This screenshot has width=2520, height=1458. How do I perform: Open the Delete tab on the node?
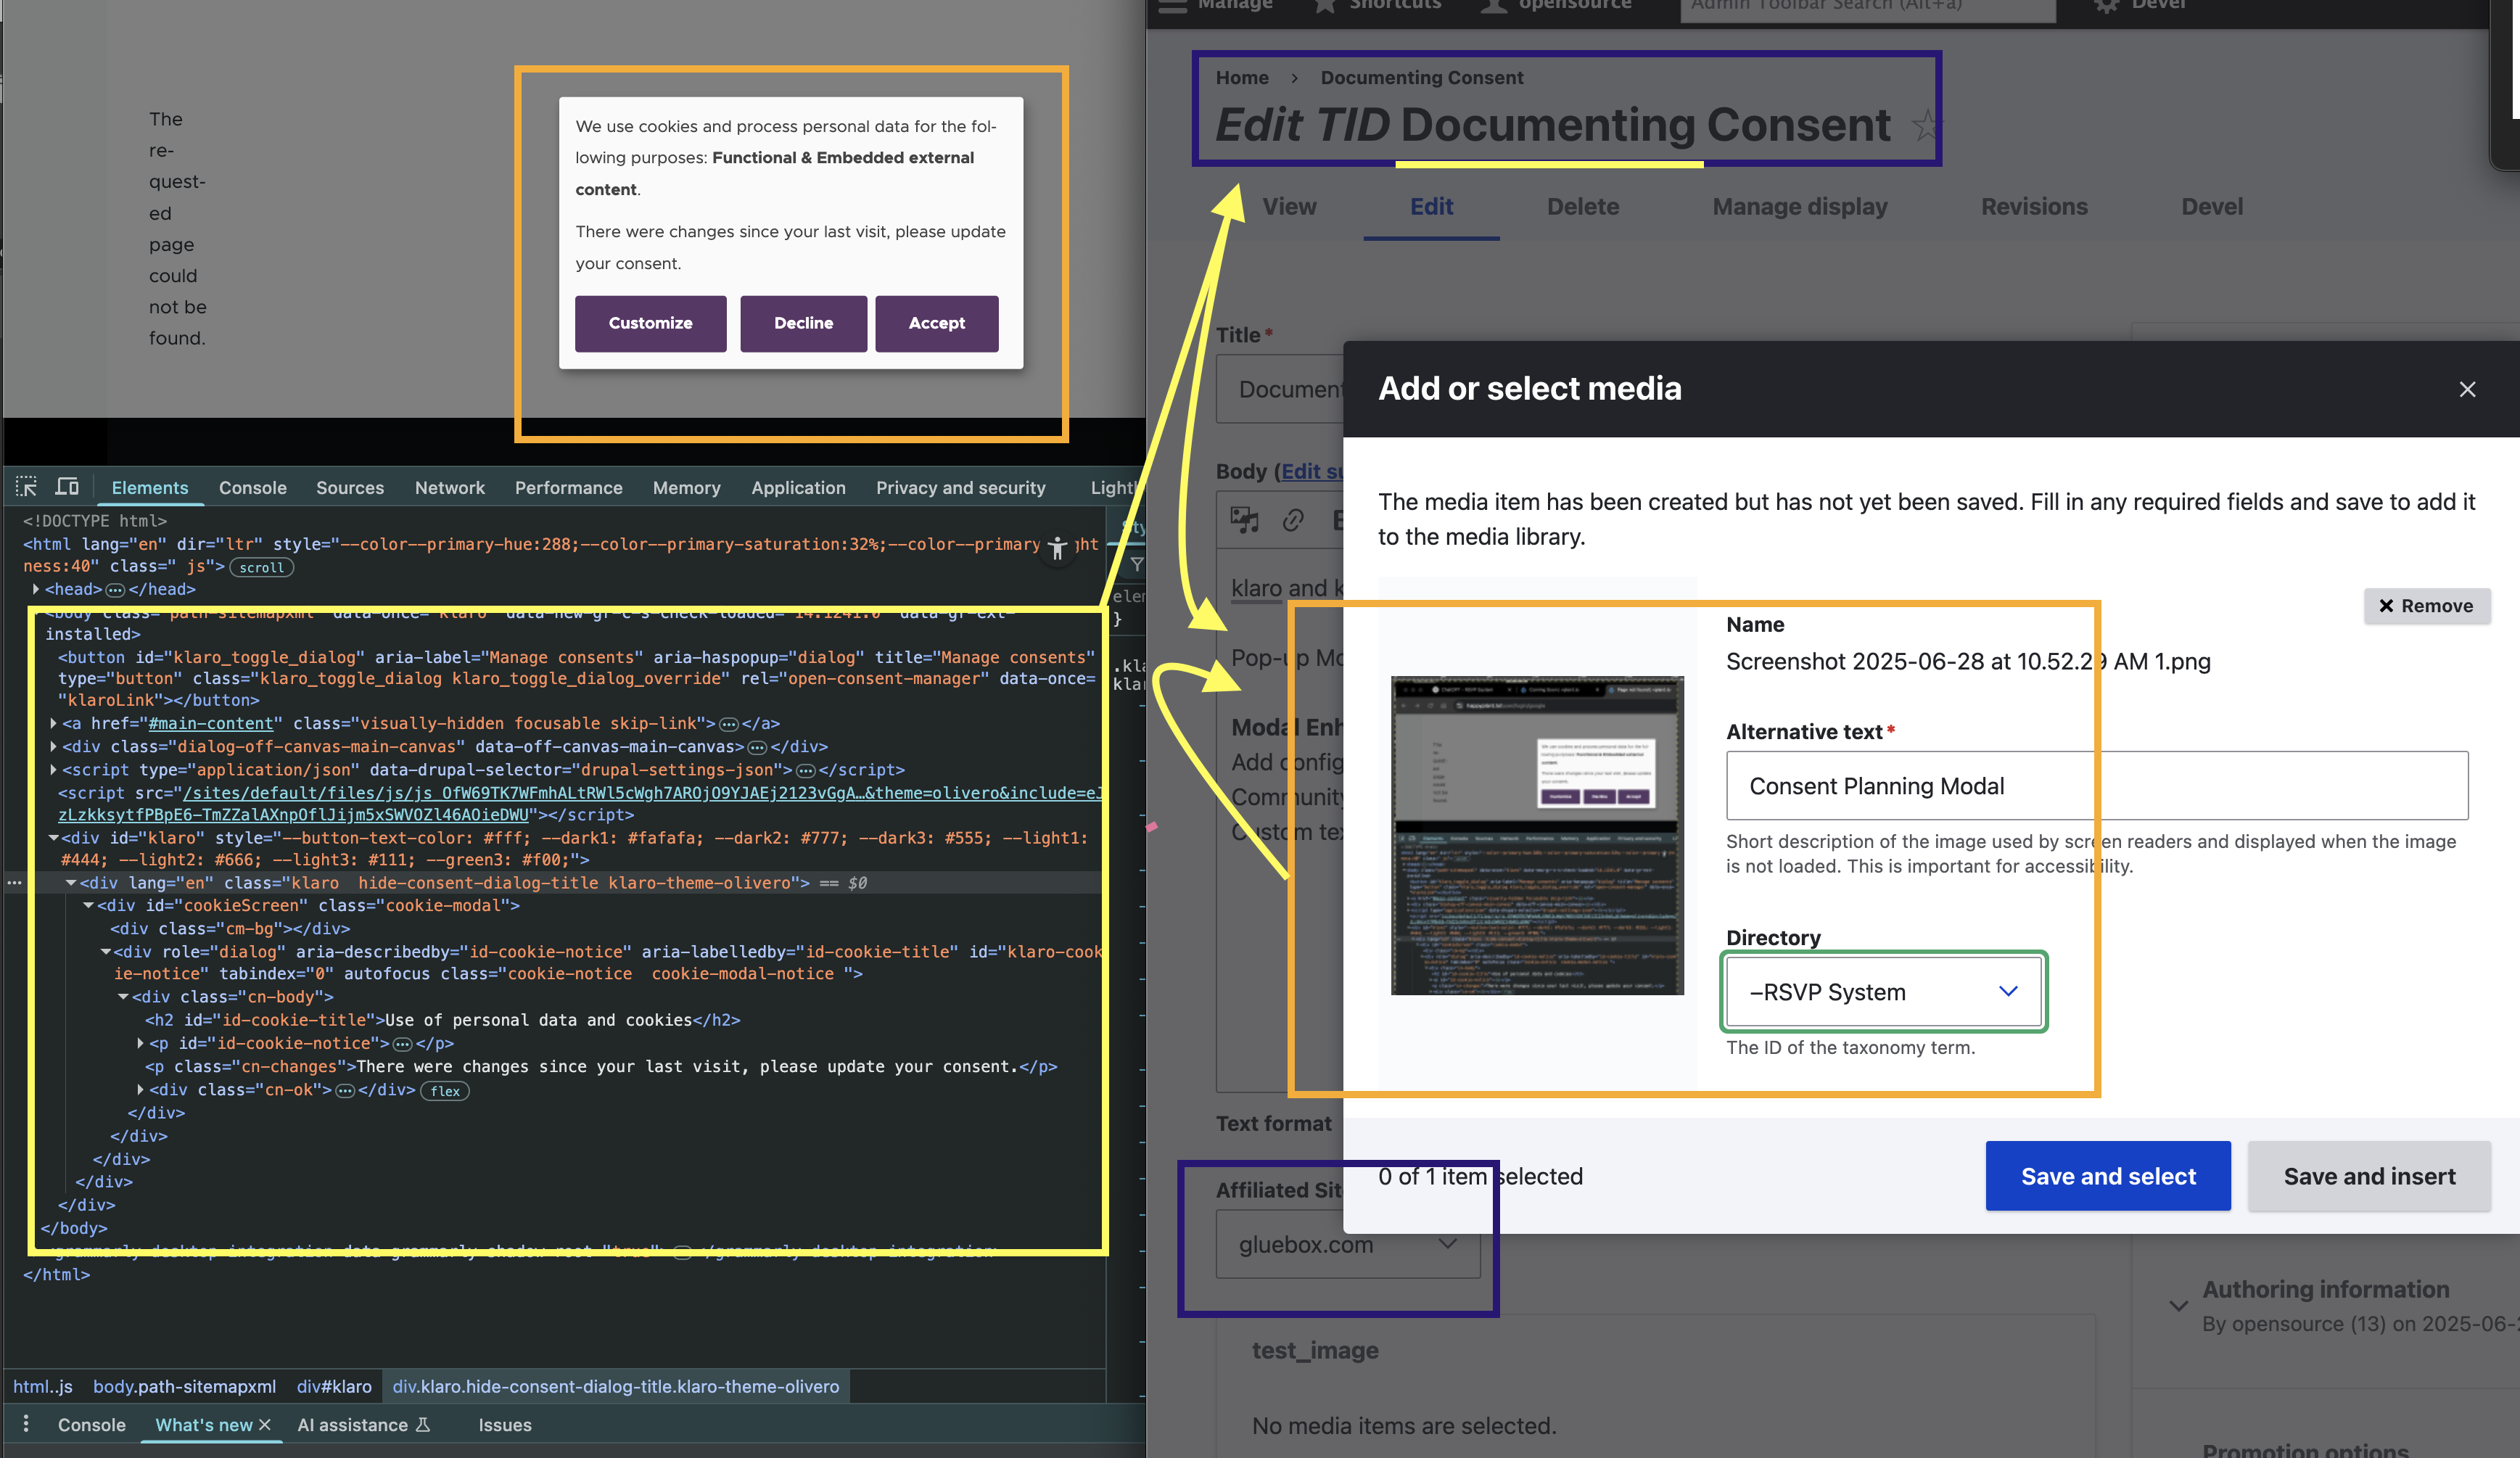coord(1583,207)
